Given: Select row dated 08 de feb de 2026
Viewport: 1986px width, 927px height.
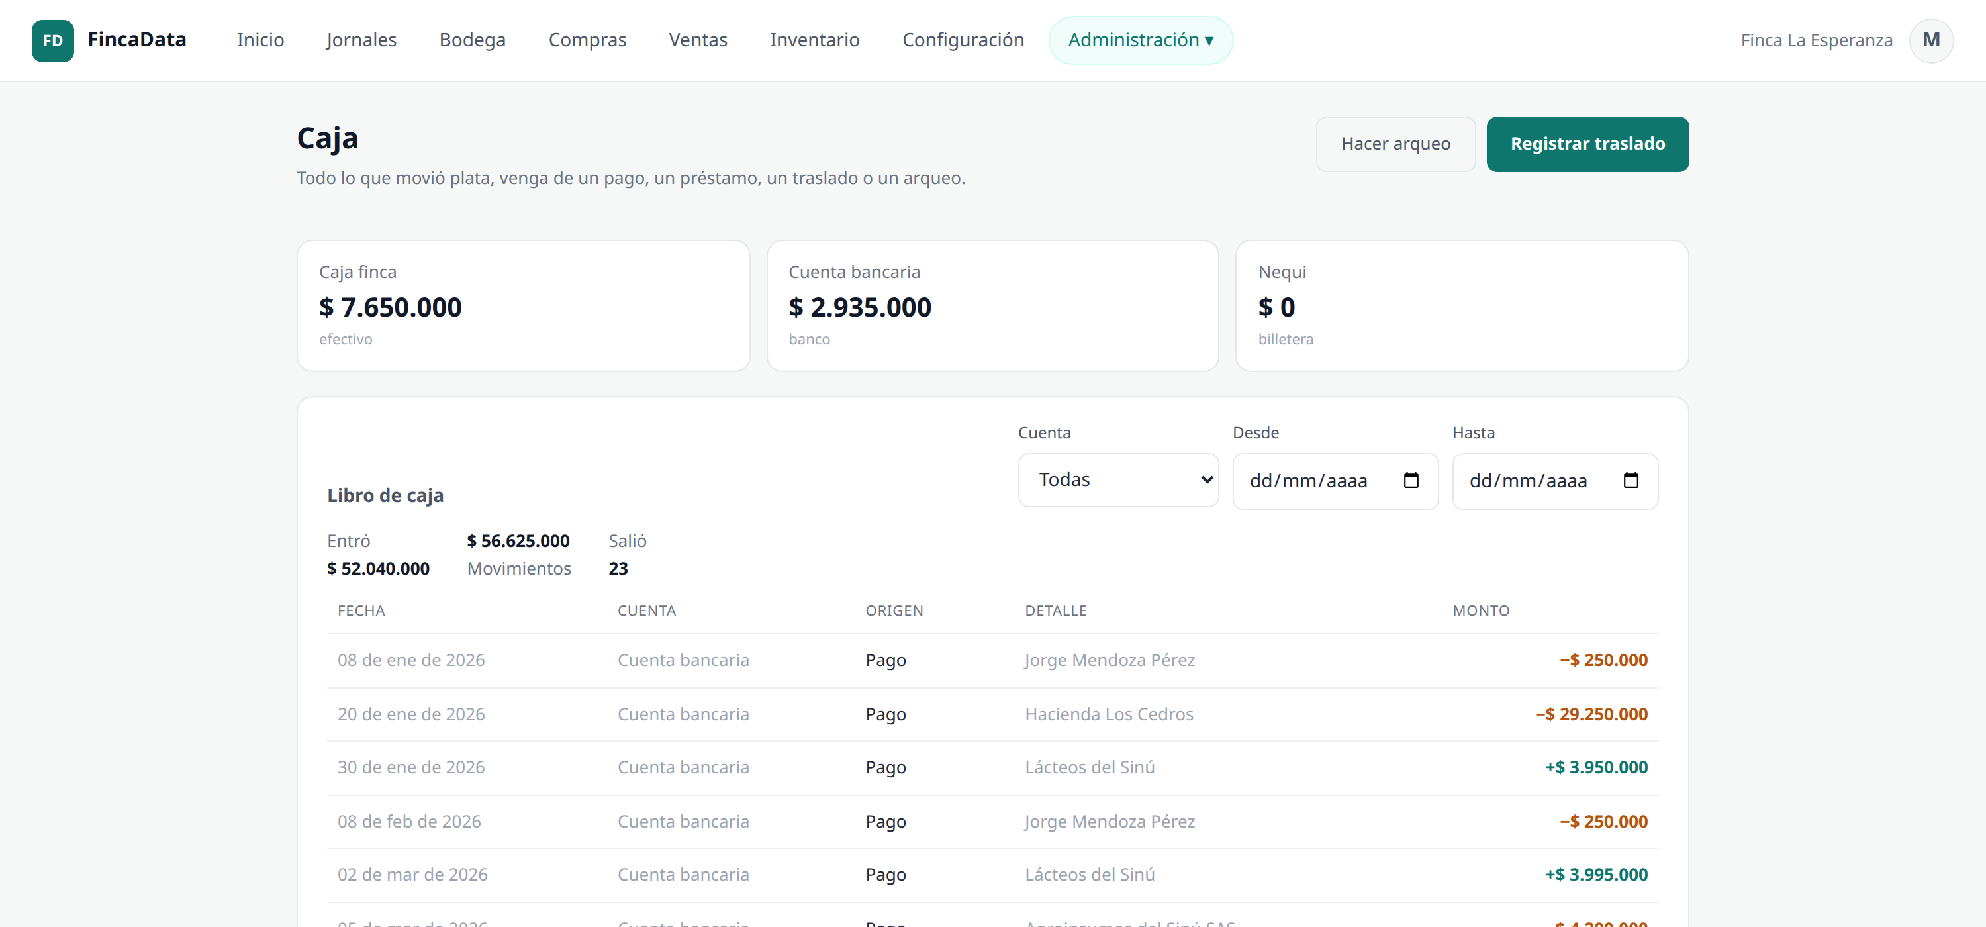Looking at the screenshot, I should [x=992, y=821].
